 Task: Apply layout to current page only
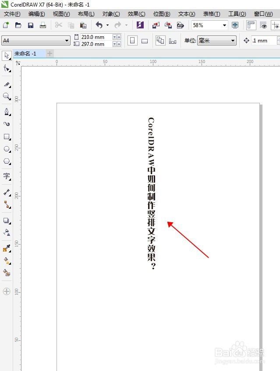(173, 41)
